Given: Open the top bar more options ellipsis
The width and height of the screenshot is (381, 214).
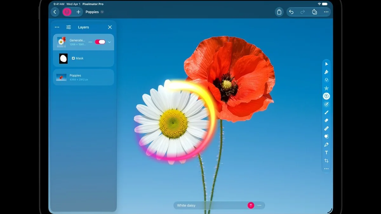Looking at the screenshot, I should tap(326, 12).
